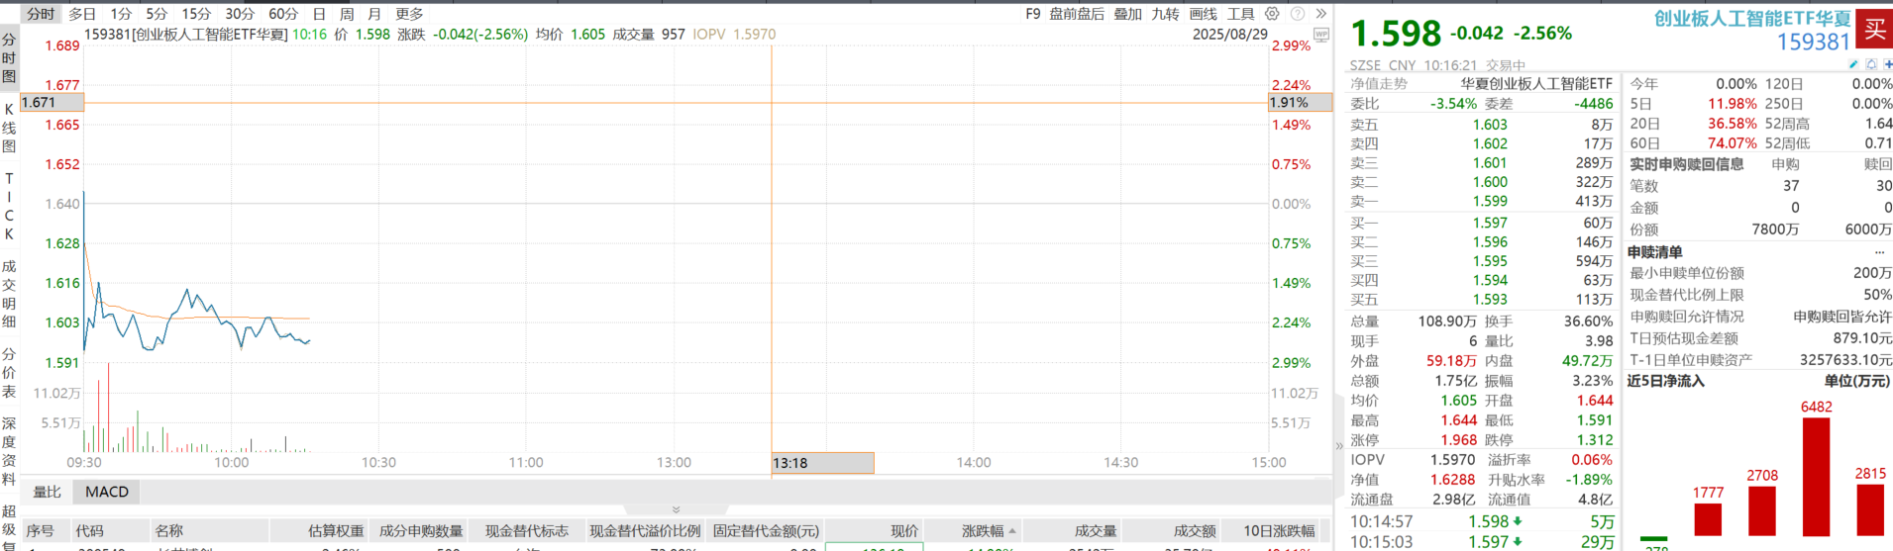Add stock to watchlist with plus icon

[1888, 64]
